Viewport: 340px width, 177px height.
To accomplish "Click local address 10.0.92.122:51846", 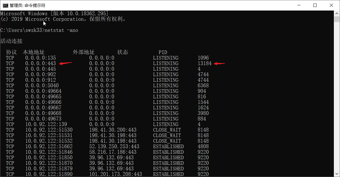I will (49, 152).
